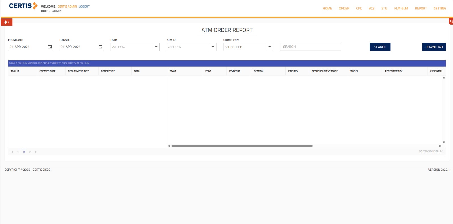Click the red search magnifier icon
The height and width of the screenshot is (224, 453).
point(451,21)
